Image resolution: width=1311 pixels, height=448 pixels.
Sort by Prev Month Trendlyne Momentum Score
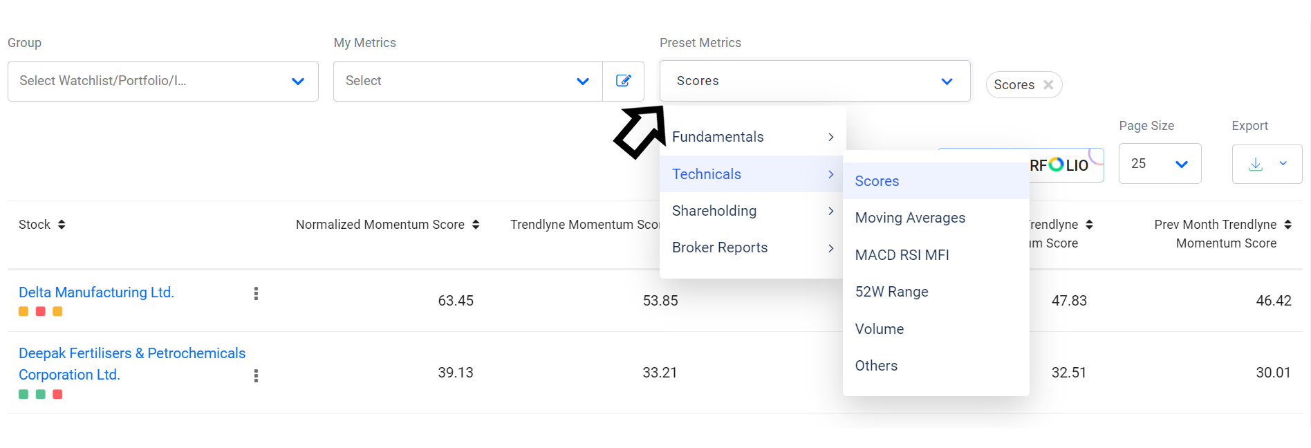coord(1287,225)
